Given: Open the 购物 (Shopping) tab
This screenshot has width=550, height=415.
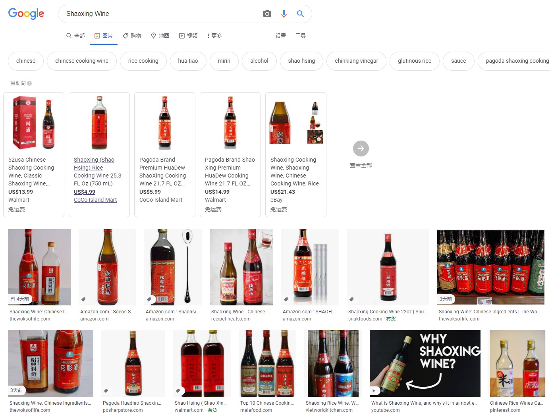Looking at the screenshot, I should [132, 36].
